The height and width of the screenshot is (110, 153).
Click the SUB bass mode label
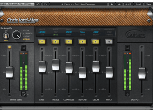point(42,35)
